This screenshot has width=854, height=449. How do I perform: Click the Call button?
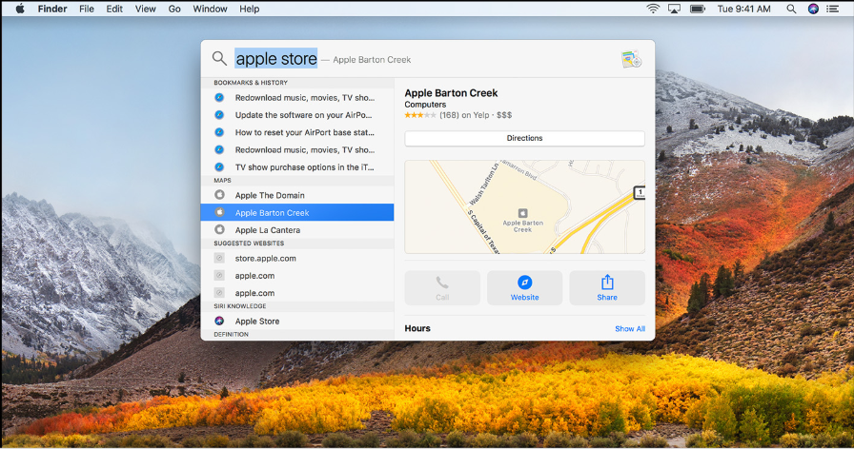(x=442, y=288)
